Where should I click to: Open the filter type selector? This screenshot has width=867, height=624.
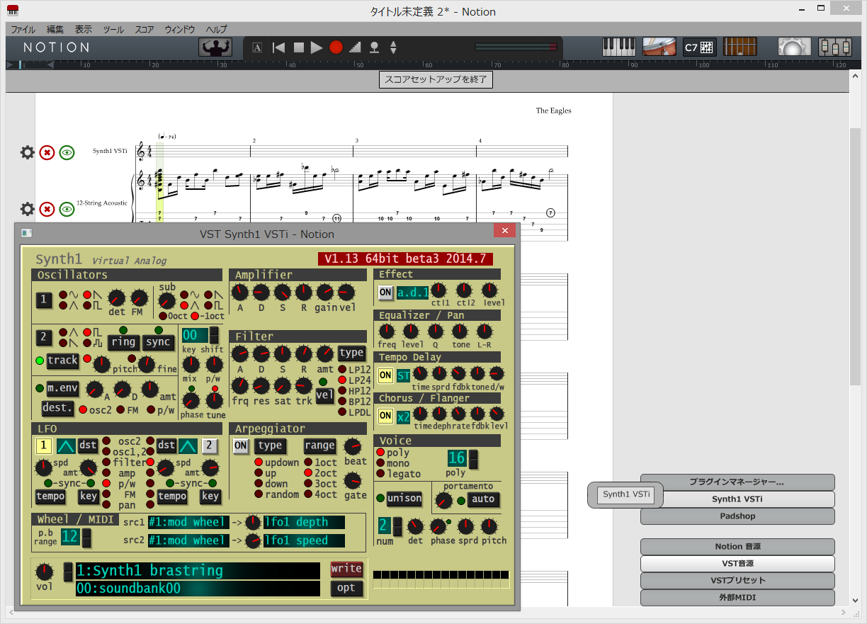pyautogui.click(x=351, y=353)
